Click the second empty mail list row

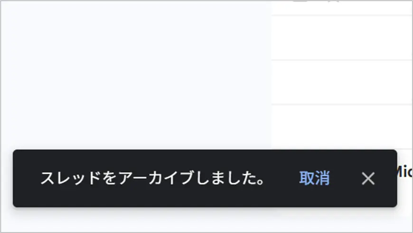pos(342,82)
